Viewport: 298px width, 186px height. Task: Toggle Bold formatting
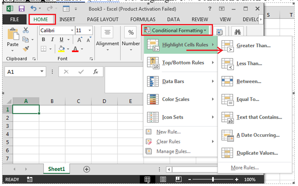[43, 40]
